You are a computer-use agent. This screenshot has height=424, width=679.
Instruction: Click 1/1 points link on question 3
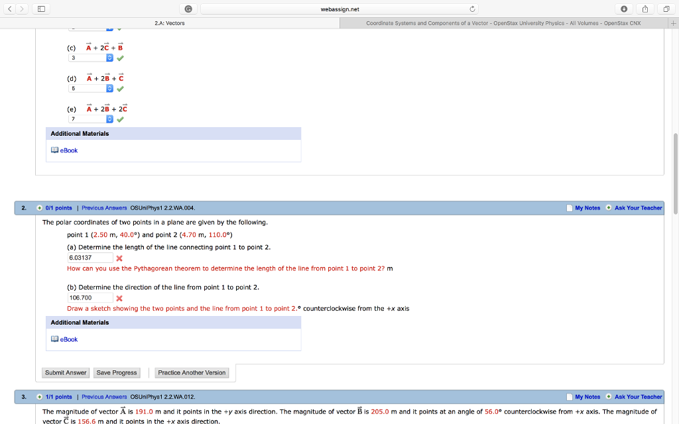59,397
